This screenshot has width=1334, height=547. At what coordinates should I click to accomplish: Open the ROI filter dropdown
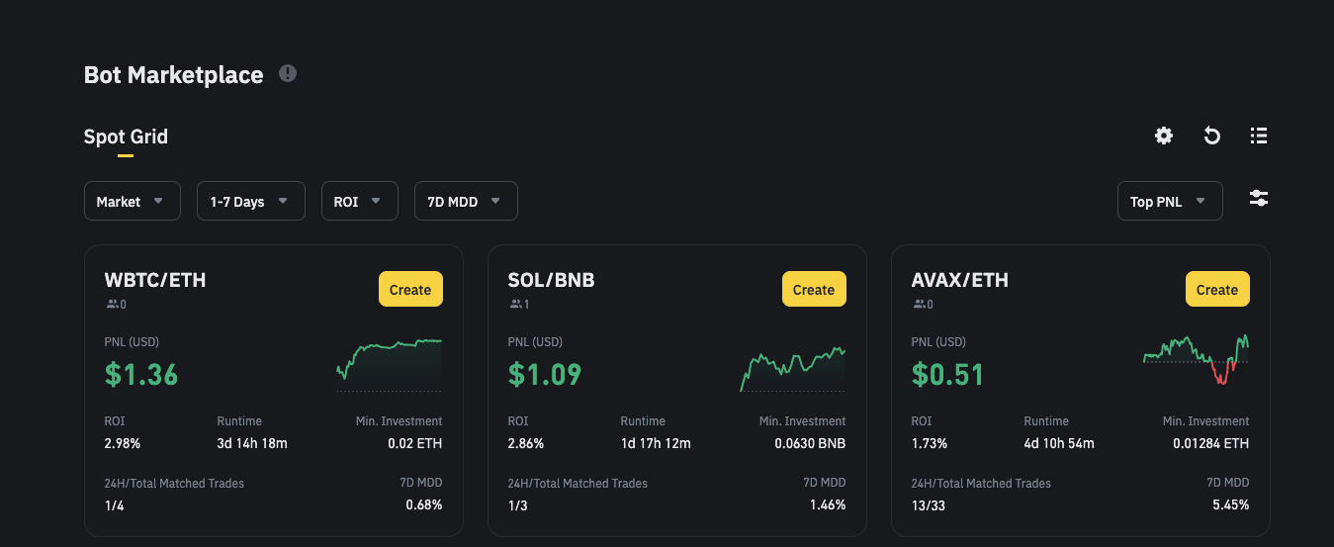[359, 201]
